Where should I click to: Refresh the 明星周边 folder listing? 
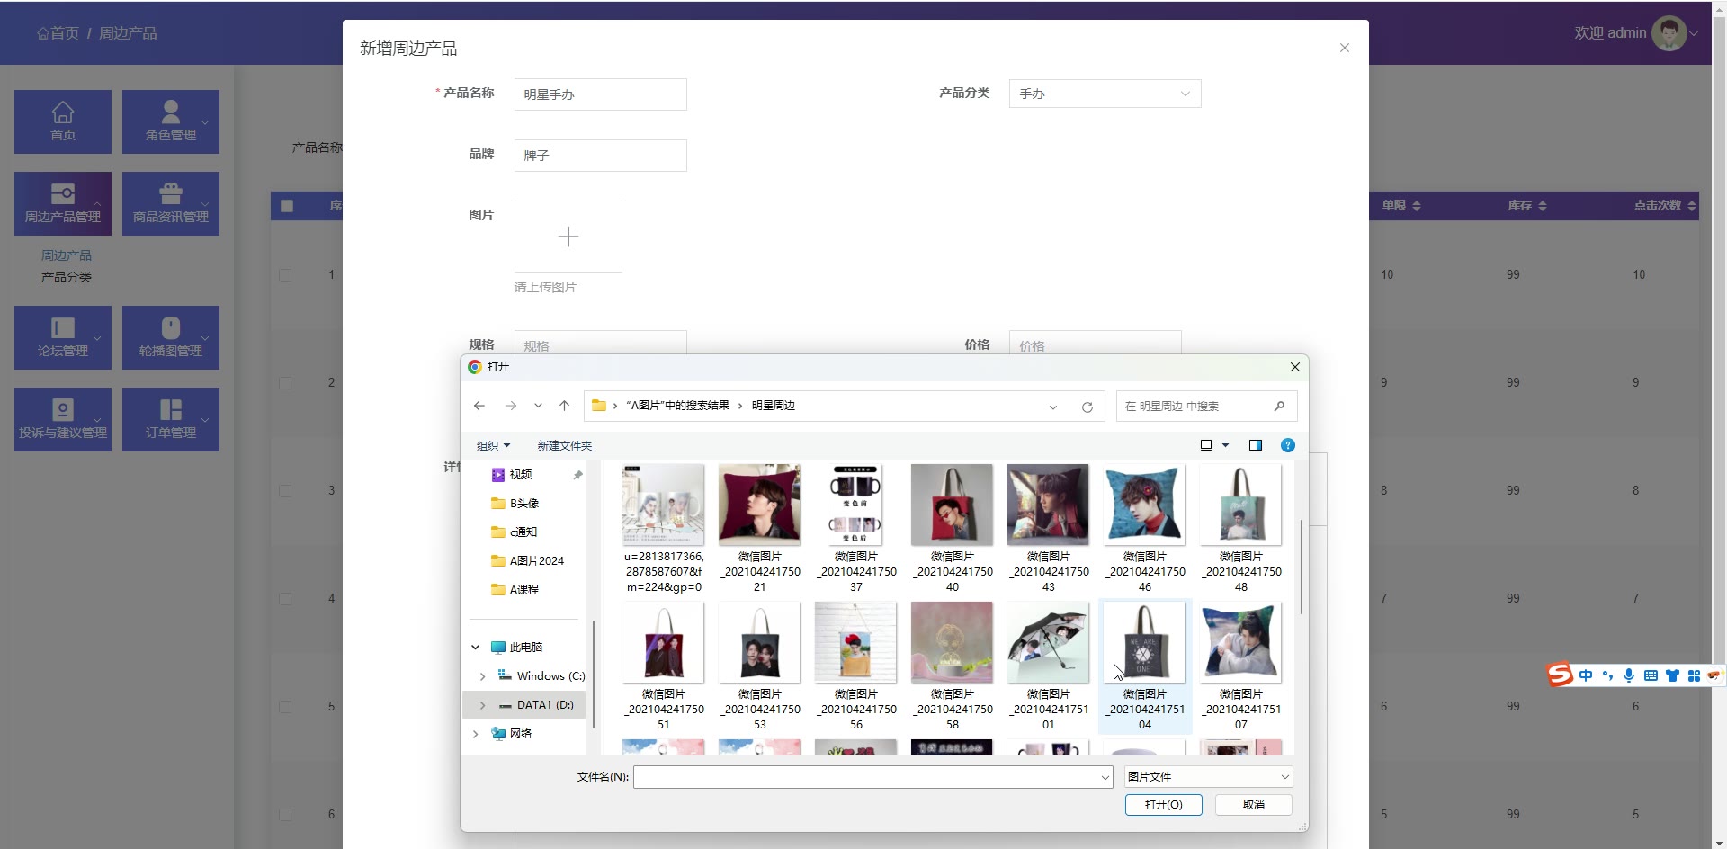click(1087, 407)
